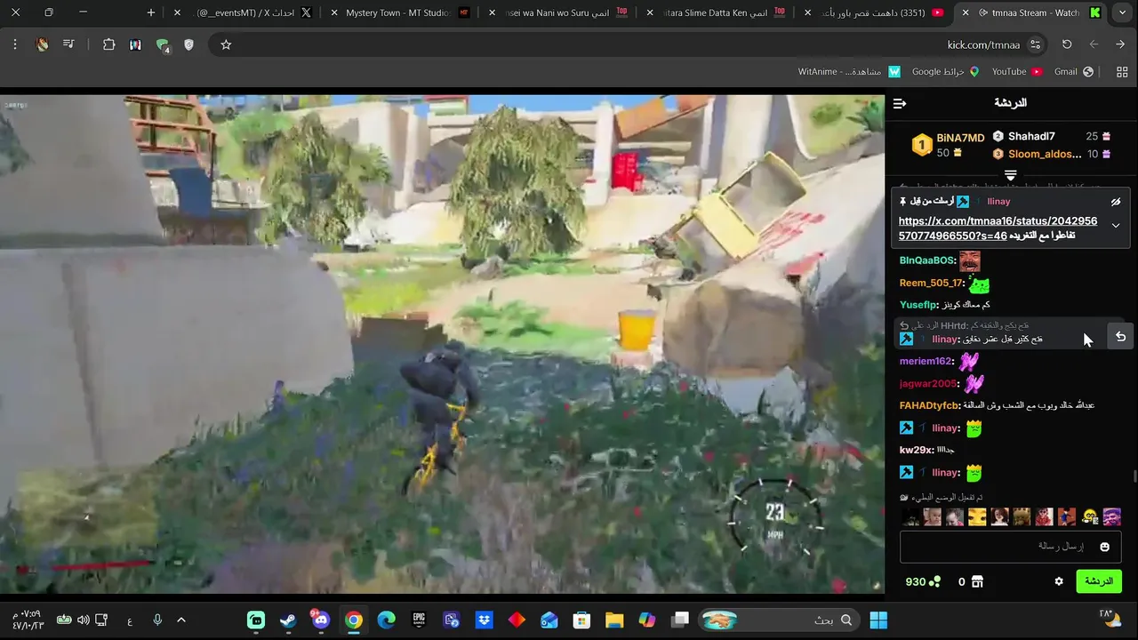Open the shield extension with 4 badge

tap(163, 45)
